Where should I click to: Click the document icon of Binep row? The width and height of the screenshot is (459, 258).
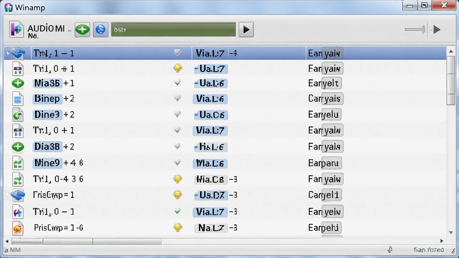[18, 99]
